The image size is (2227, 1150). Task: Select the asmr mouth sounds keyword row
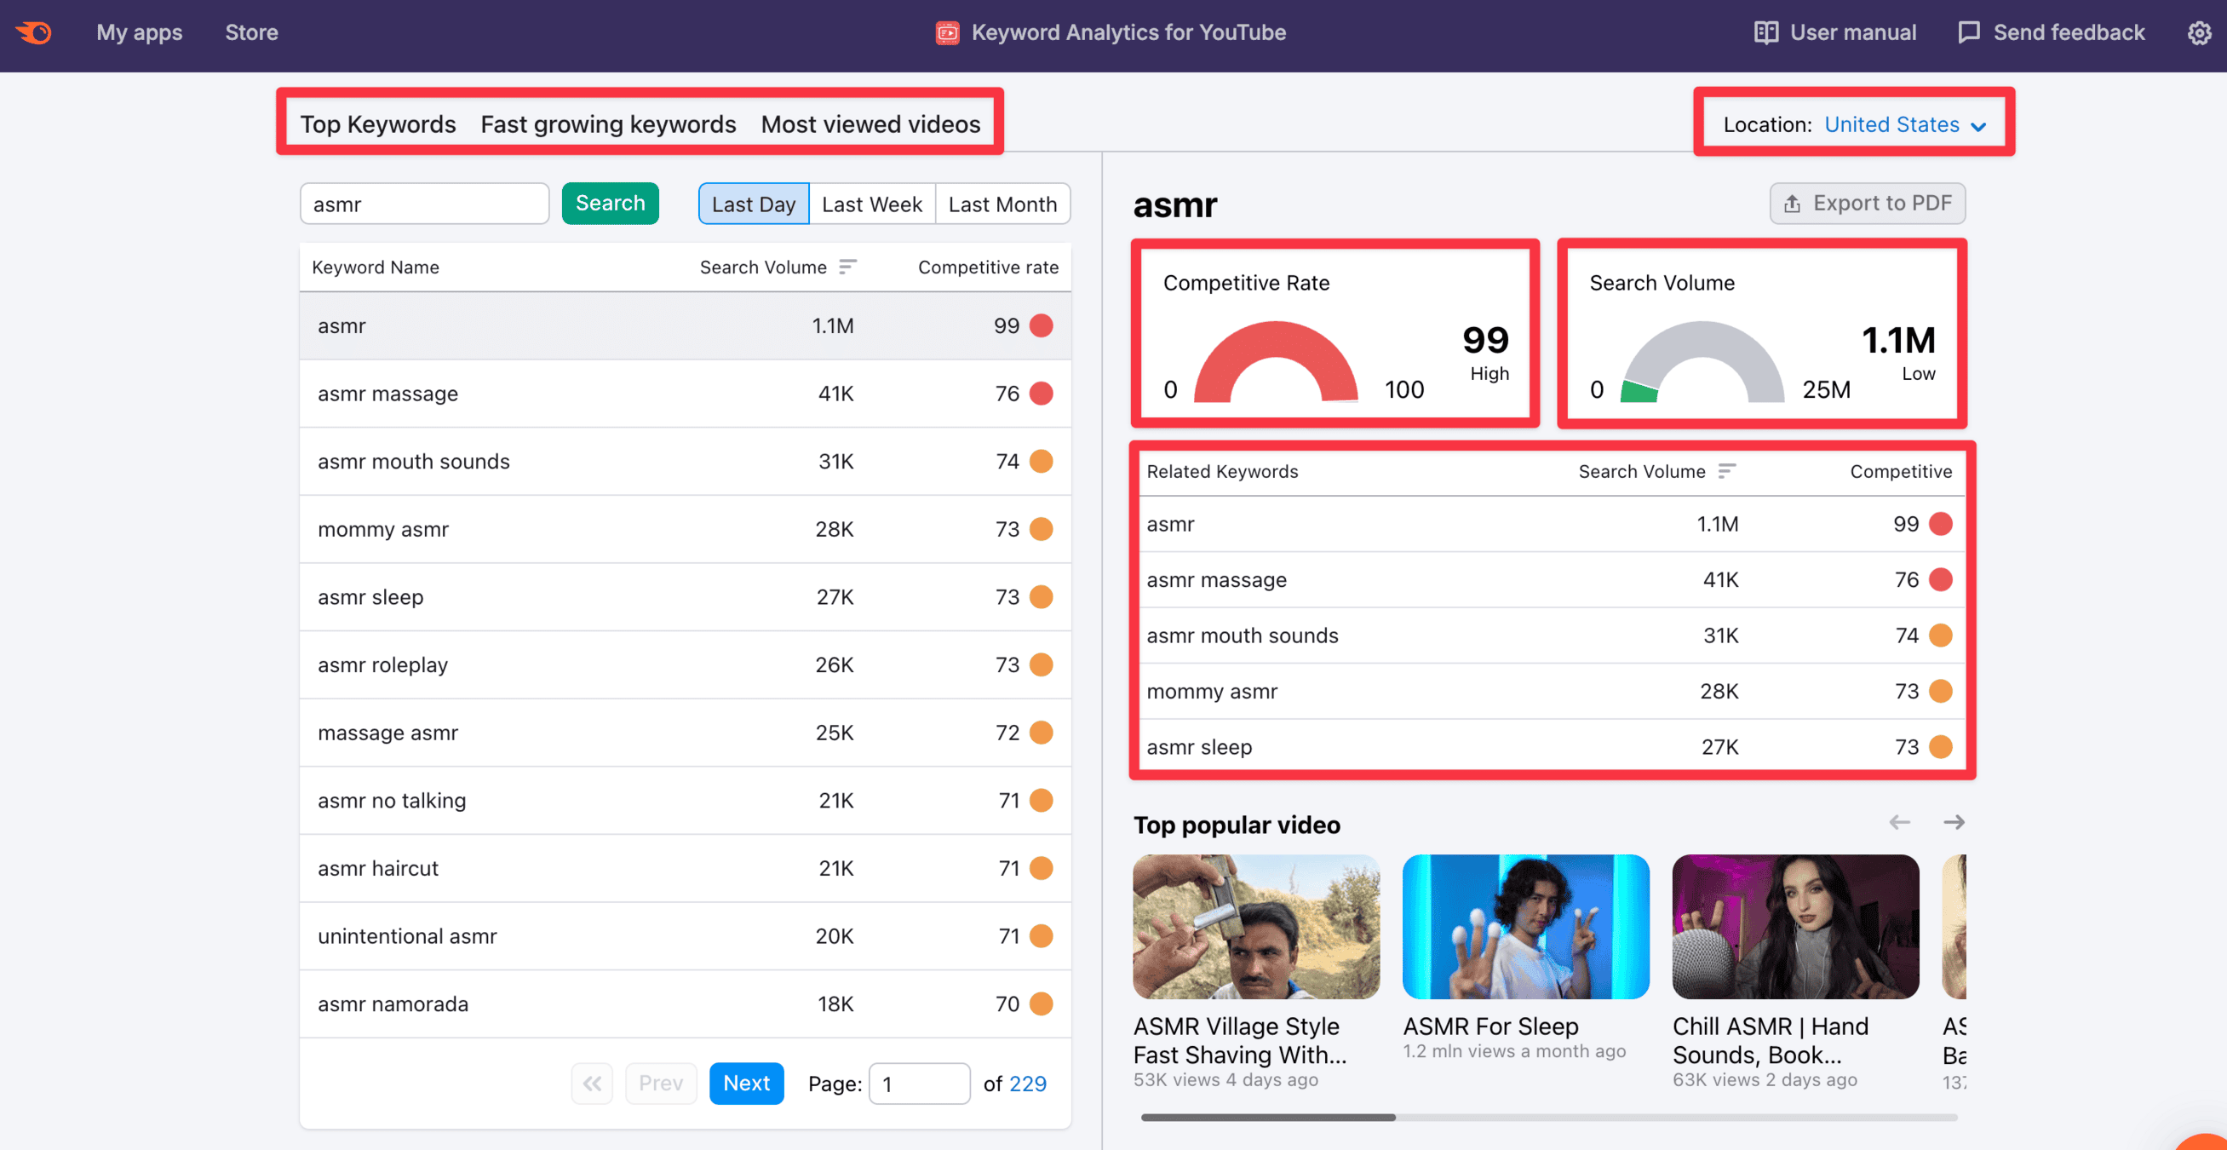(x=685, y=461)
